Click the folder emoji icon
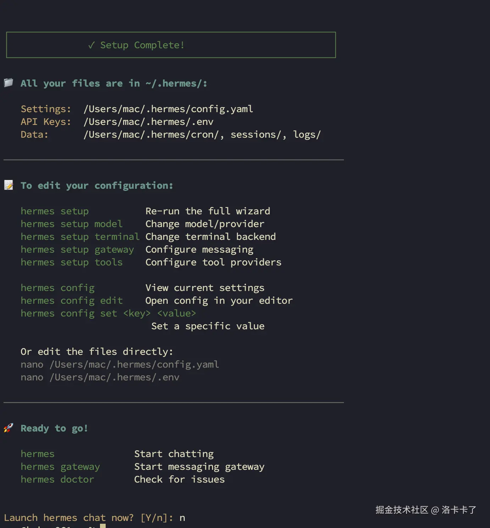The image size is (490, 528). 9,83
